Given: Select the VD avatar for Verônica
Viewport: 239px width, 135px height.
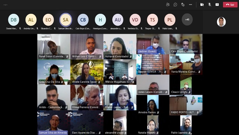Looking at the screenshot, I should pos(135,20).
